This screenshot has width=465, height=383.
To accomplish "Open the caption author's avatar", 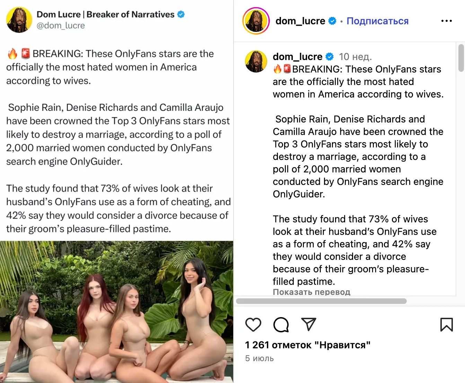I will click(x=256, y=61).
